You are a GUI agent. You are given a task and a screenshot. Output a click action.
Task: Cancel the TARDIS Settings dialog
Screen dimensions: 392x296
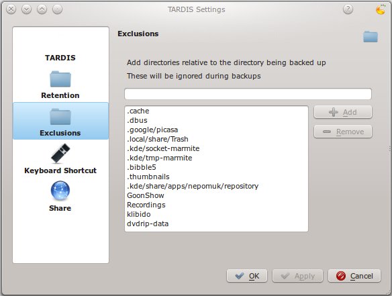pos(354,276)
